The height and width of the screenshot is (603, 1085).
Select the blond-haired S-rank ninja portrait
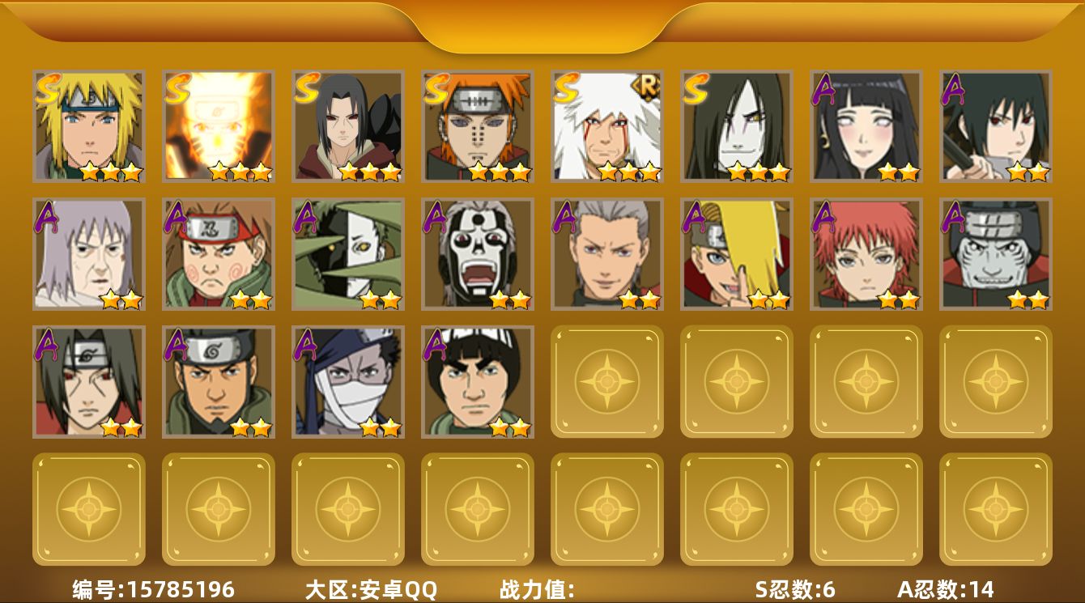tap(89, 126)
